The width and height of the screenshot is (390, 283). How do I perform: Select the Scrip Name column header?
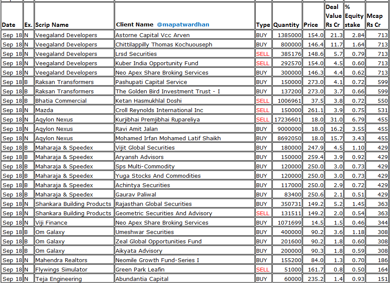pos(52,25)
